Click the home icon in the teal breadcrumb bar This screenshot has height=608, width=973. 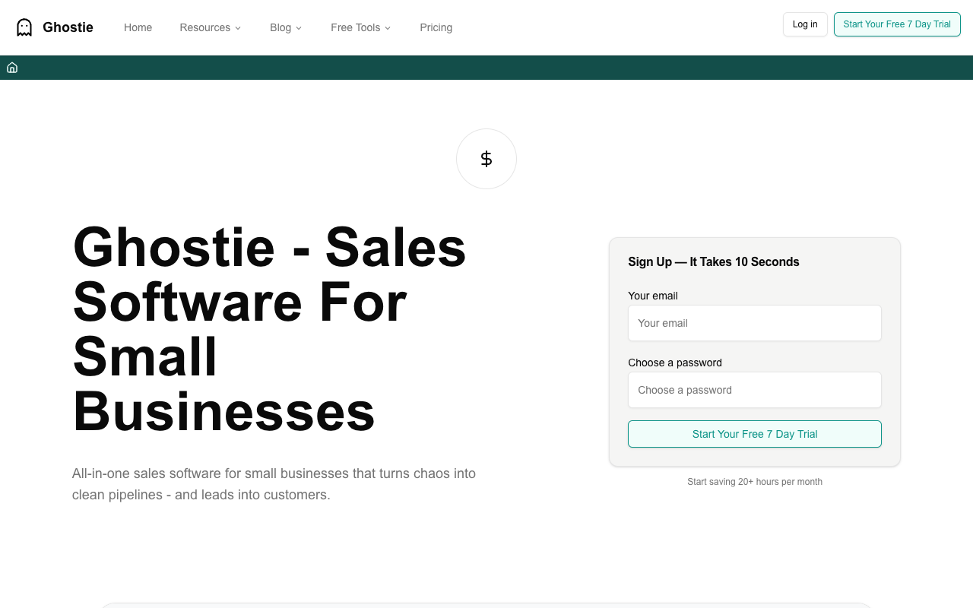click(x=12, y=67)
